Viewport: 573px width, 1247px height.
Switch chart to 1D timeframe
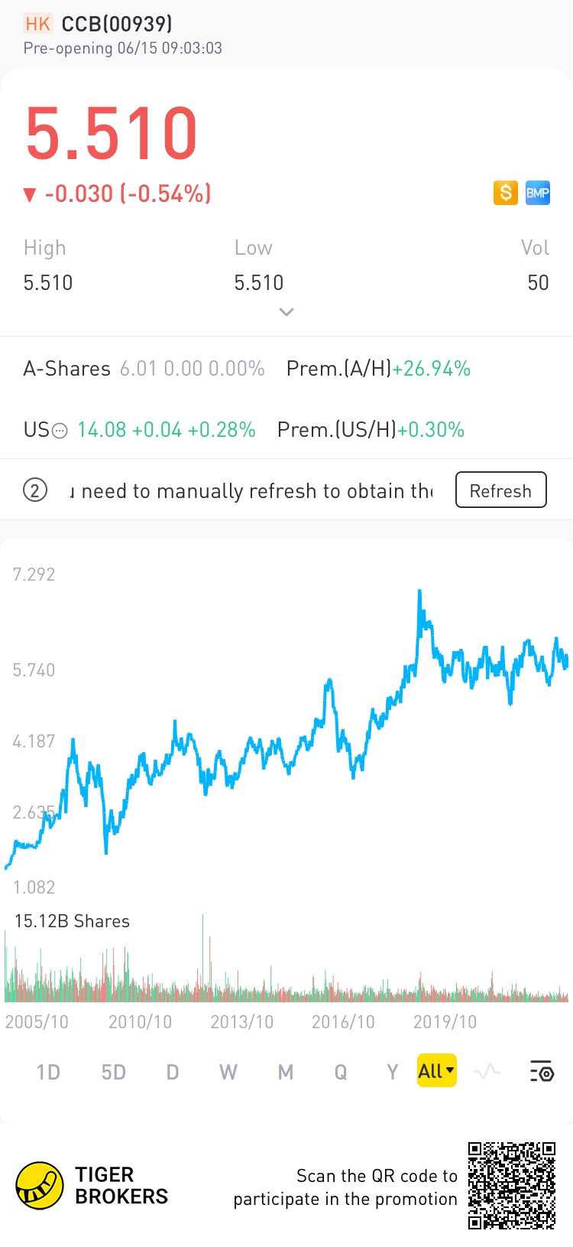coord(48,1072)
